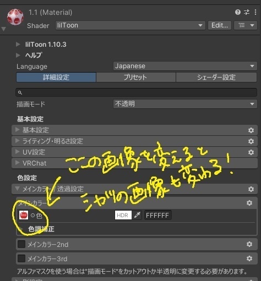
Task: Click the 色設定 section heading
Action: tap(27, 178)
